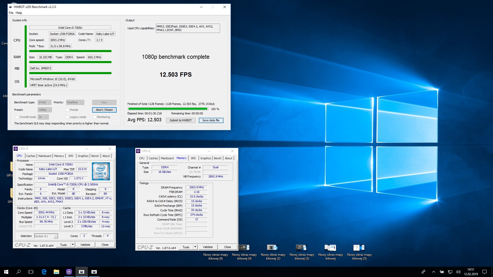
Task: Click Save data file button
Action: (211, 121)
